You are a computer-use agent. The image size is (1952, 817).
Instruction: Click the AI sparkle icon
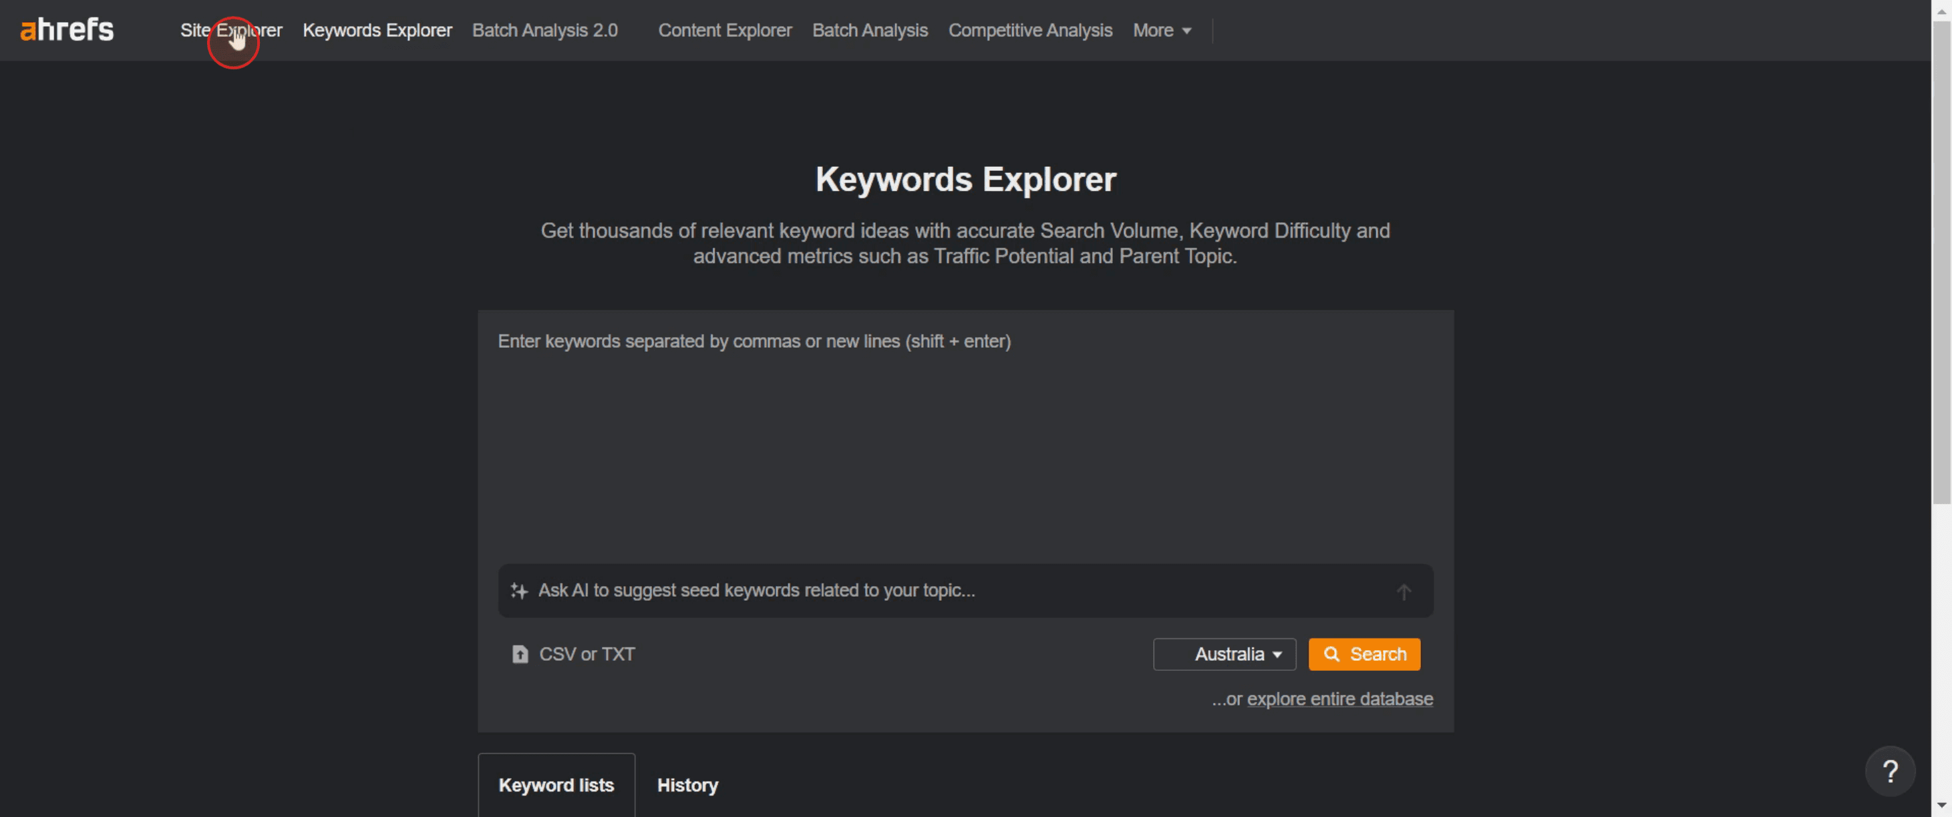519,591
